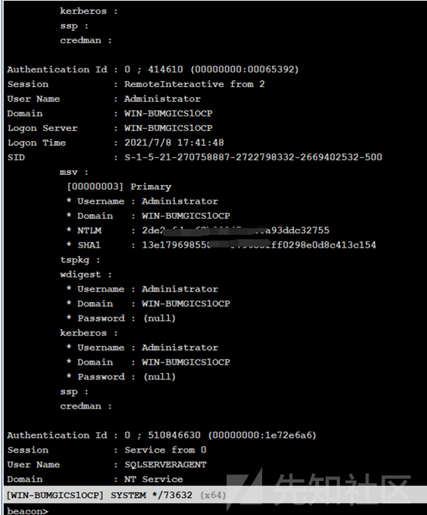Screen dimensions: 427x515
Task: Click the (x64) architecture indicator
Action: tap(213, 495)
